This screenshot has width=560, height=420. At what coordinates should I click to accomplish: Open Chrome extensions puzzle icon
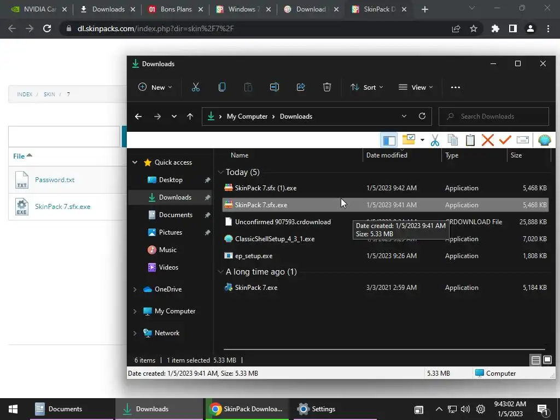[495, 28]
